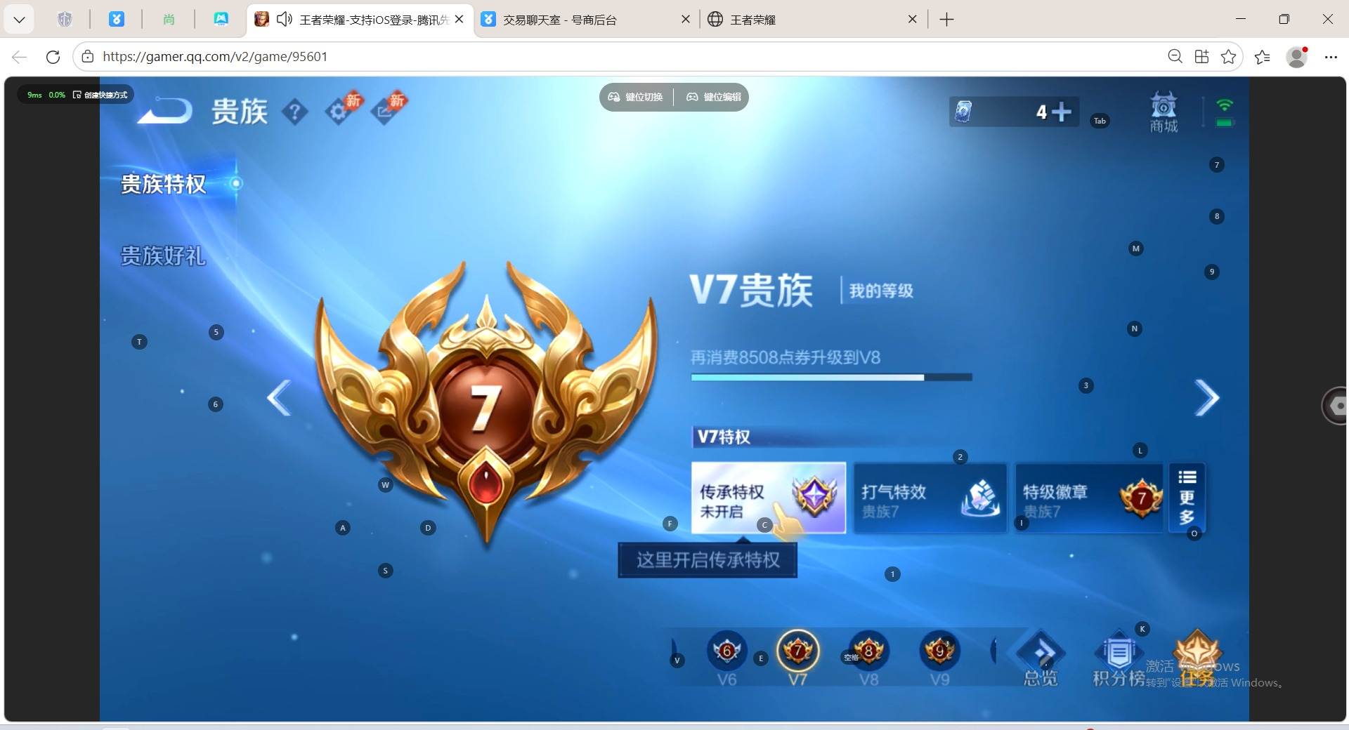Open the 商城 shop icon
The width and height of the screenshot is (1349, 730).
(x=1164, y=112)
